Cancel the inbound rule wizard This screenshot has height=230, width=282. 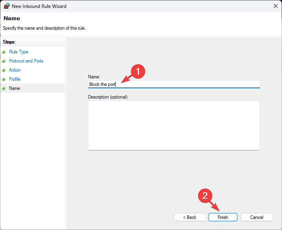257,217
